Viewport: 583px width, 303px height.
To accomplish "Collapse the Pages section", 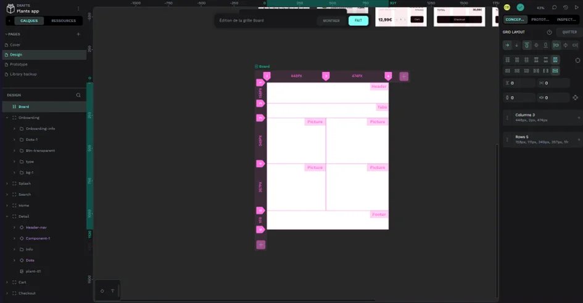I will 6,34.
